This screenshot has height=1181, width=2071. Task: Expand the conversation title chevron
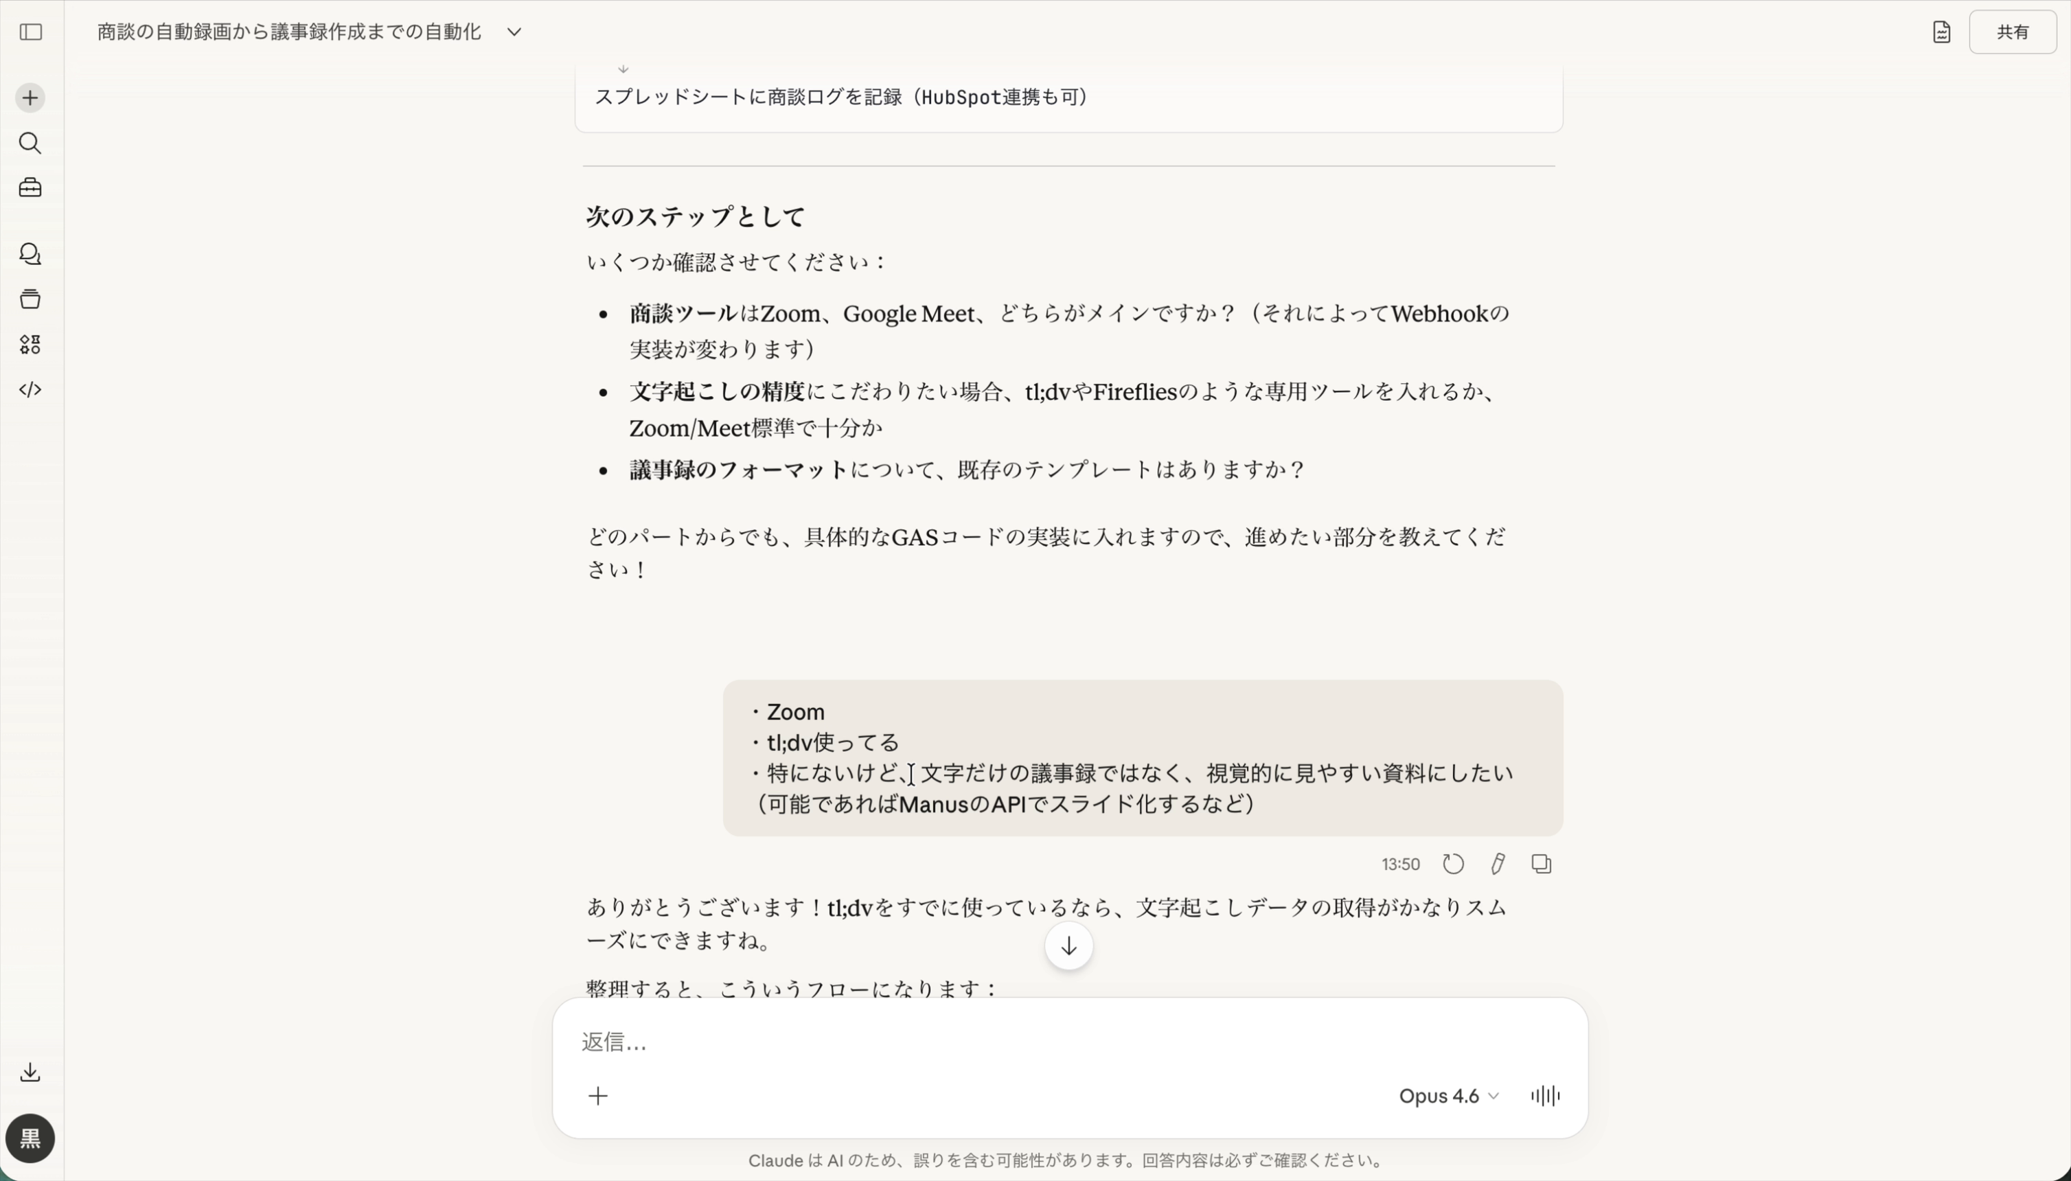514,32
